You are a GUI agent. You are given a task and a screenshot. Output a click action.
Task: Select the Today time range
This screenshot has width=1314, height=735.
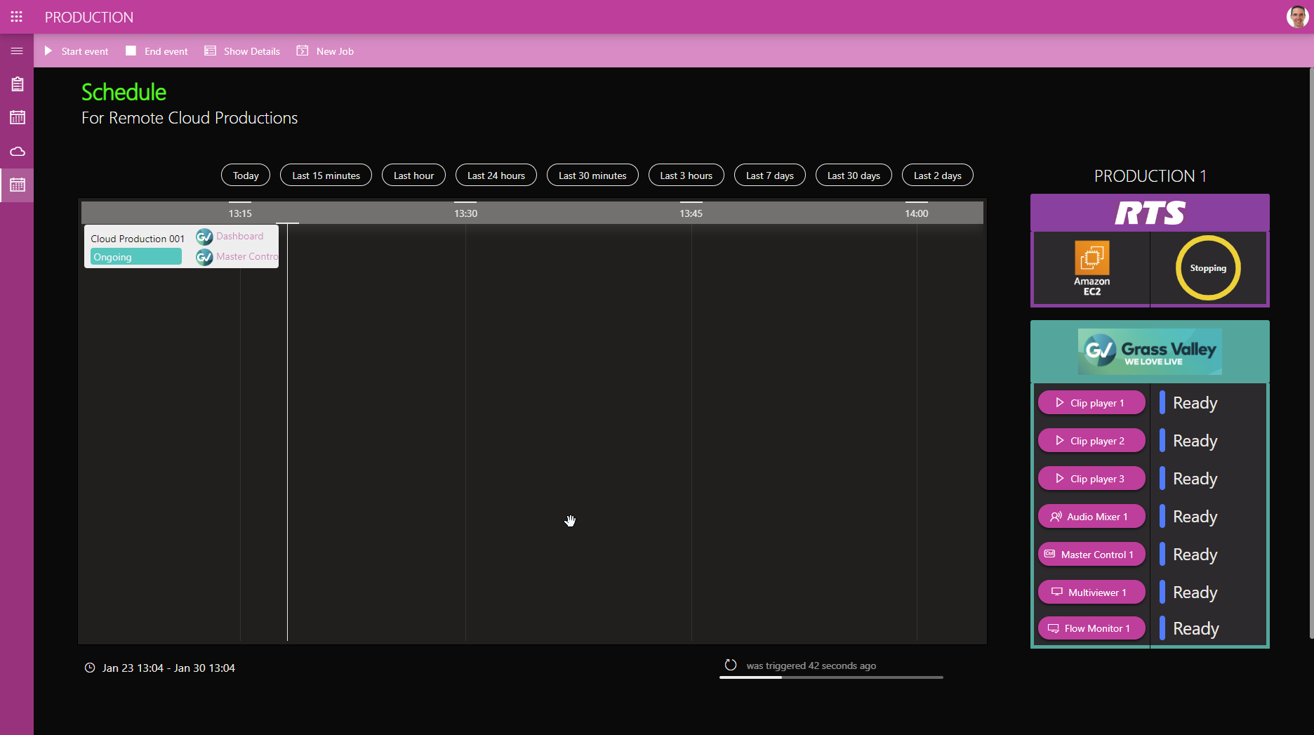click(x=246, y=176)
